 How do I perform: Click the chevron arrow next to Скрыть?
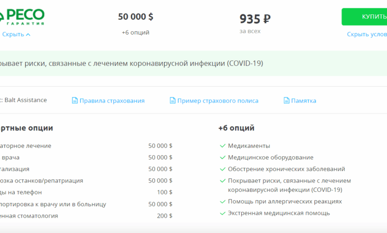(x=28, y=35)
